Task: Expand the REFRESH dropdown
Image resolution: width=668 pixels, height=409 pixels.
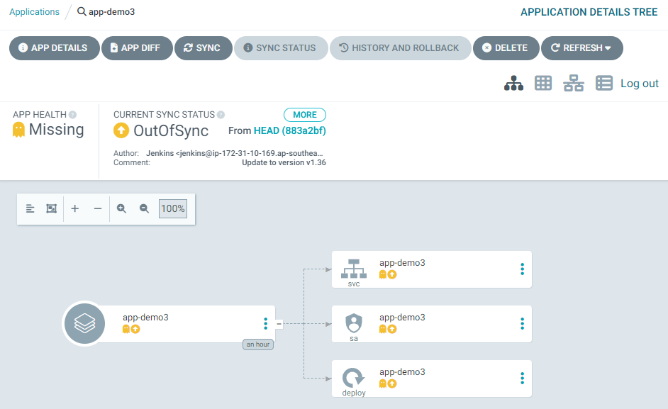Action: [582, 48]
